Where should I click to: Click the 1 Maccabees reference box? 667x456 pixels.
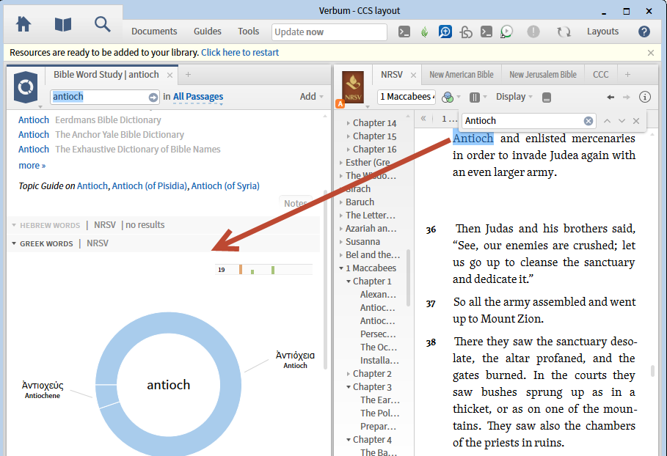407,97
